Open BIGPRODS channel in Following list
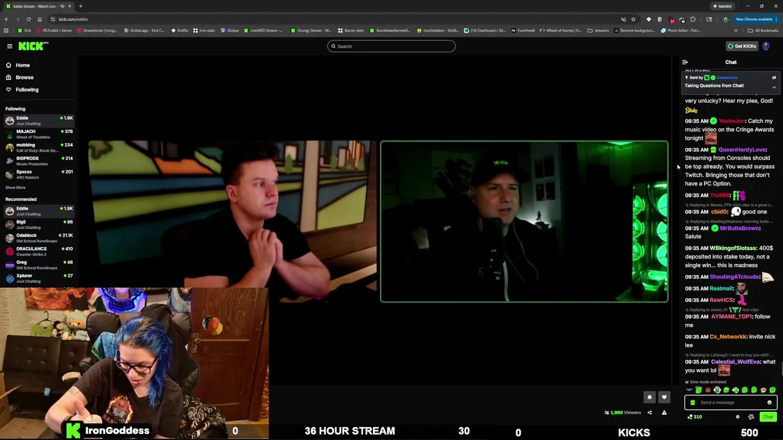Viewport: 783px width, 440px height. click(39, 161)
